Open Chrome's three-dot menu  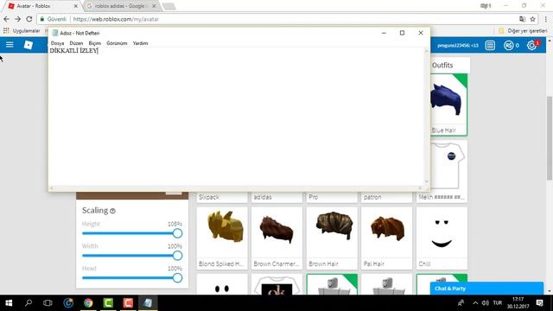pos(546,19)
